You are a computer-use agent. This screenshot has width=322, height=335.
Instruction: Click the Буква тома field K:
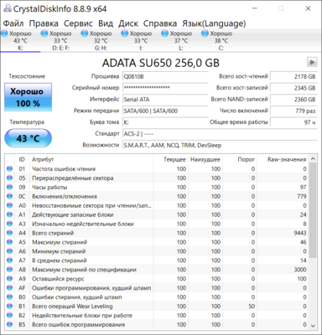(165, 122)
